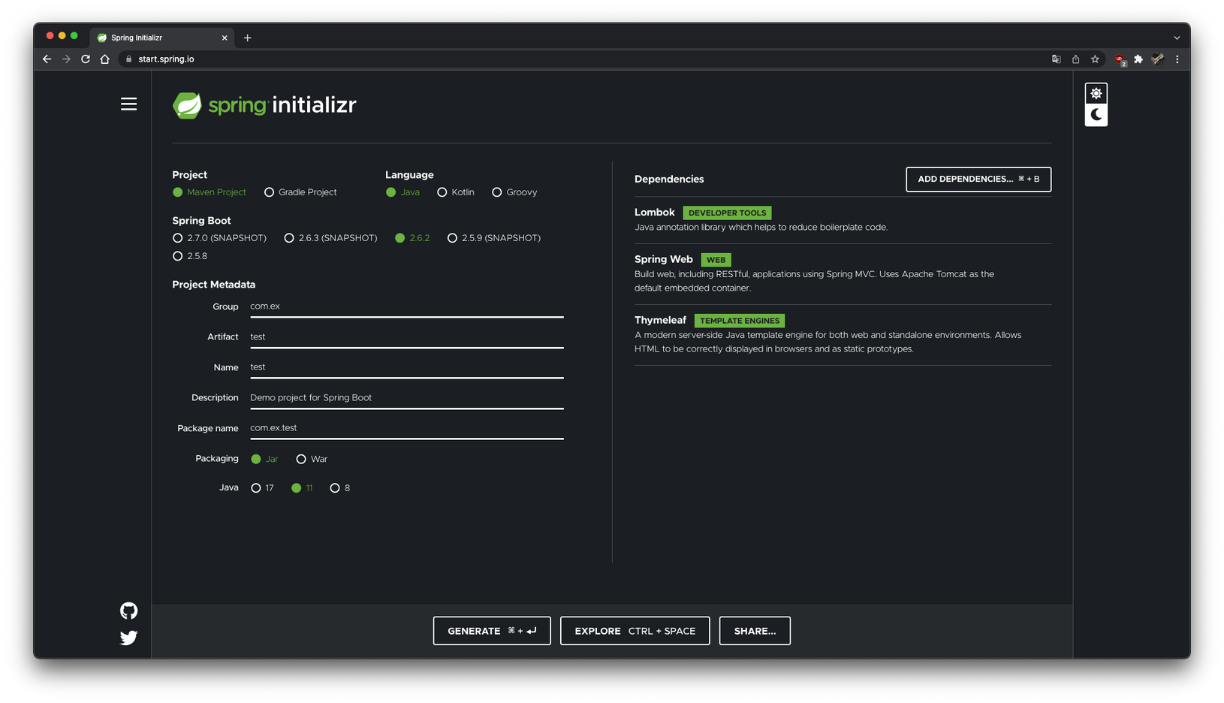Click the Artifact input field
1224x703 pixels.
click(x=406, y=337)
